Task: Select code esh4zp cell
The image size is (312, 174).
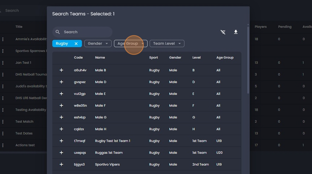Action: pos(80,117)
